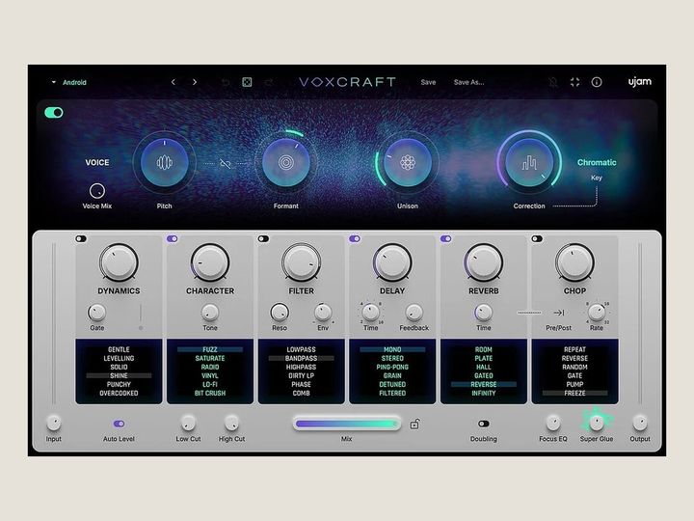Toggle the Filter module switch

(x=263, y=239)
